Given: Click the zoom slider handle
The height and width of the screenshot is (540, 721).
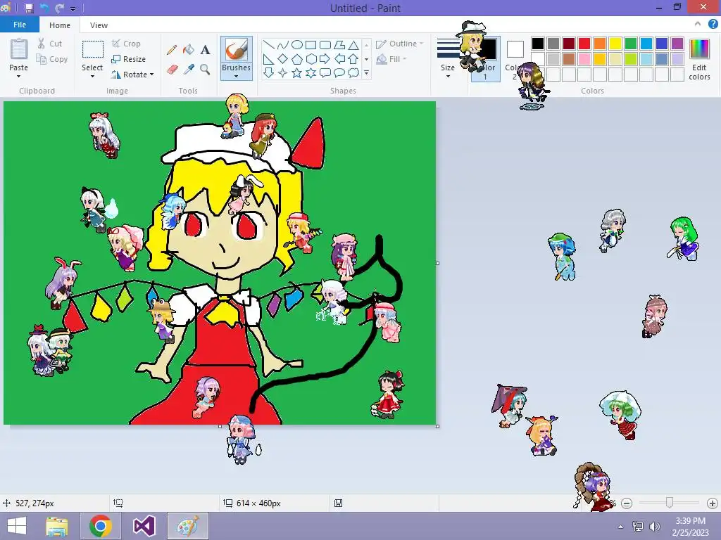Looking at the screenshot, I should pyautogui.click(x=670, y=503).
